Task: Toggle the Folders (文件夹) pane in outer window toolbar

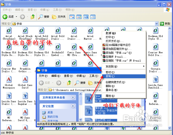Action: [58, 17]
